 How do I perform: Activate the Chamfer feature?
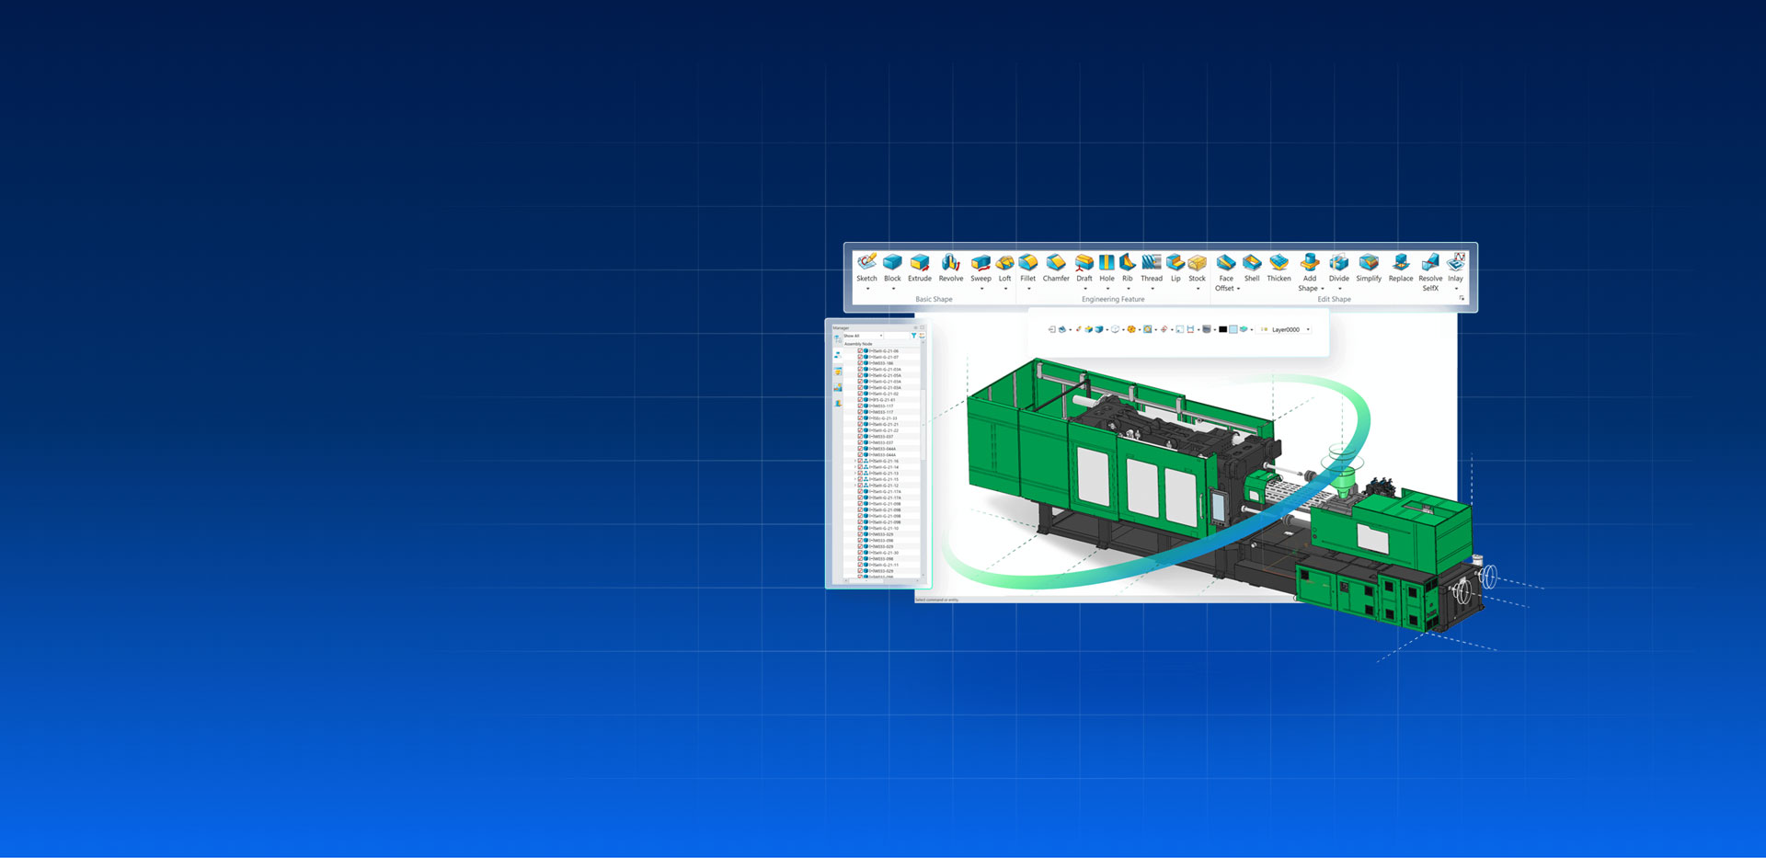1055,267
